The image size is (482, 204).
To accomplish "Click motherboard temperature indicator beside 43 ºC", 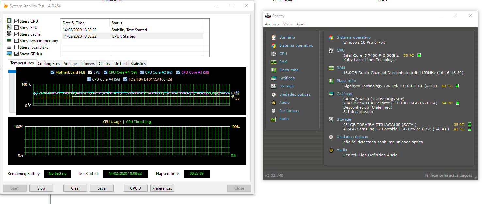I will click(457, 86).
